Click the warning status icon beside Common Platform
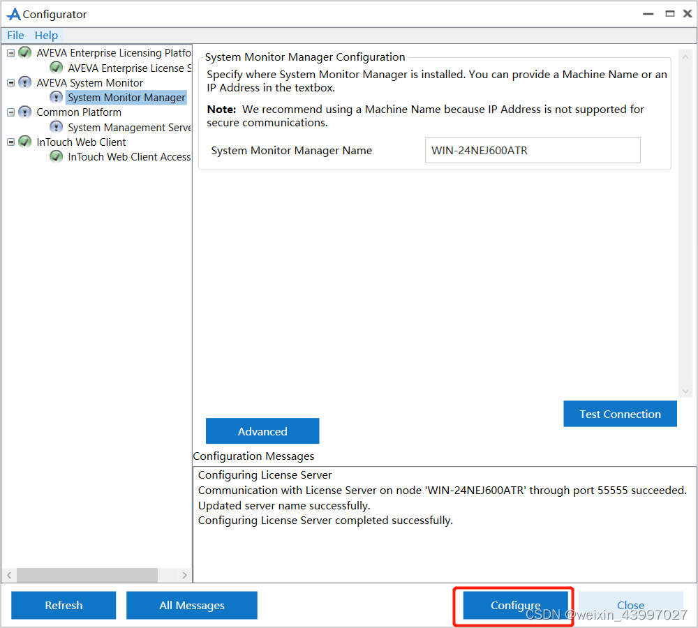 point(25,112)
